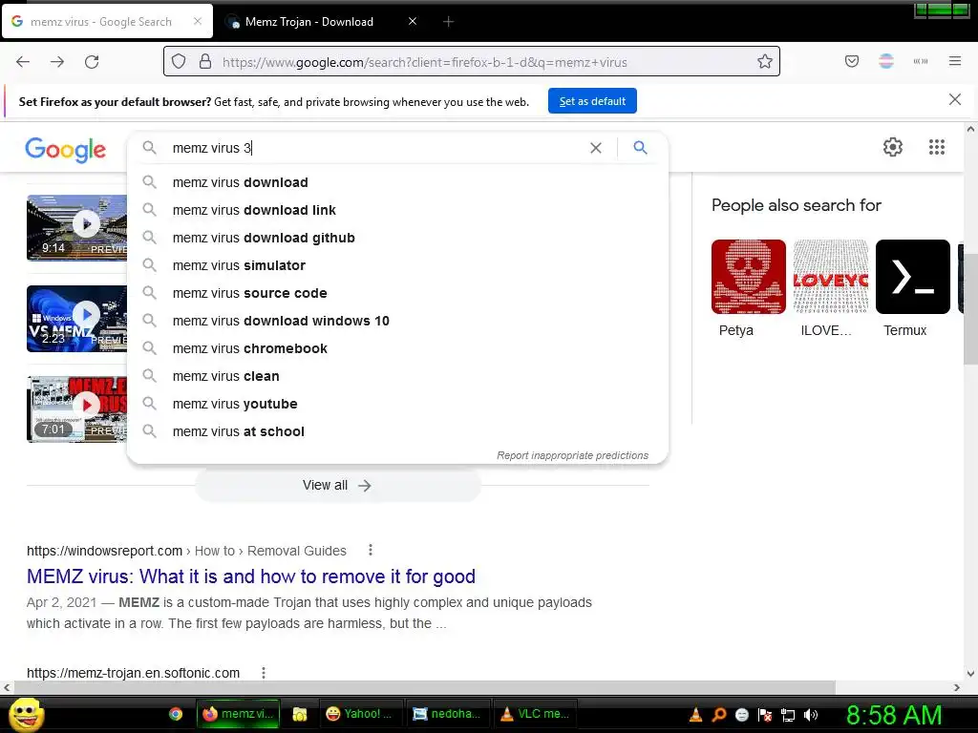This screenshot has height=733, width=978.
Task: Open a new browser tab
Action: [448, 22]
